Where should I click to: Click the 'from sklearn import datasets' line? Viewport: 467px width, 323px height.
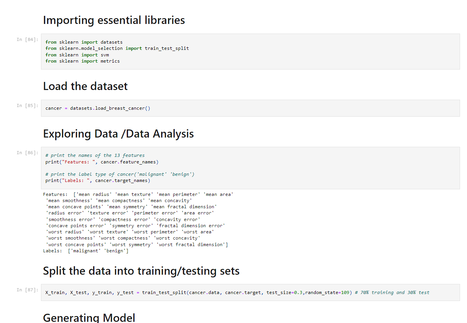click(x=84, y=42)
